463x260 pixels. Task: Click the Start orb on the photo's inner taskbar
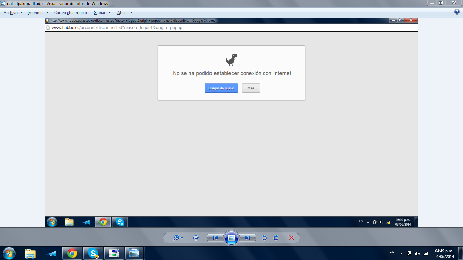pyautogui.click(x=52, y=222)
